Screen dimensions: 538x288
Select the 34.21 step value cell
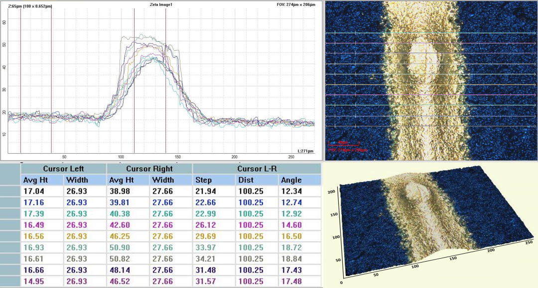[214, 259]
